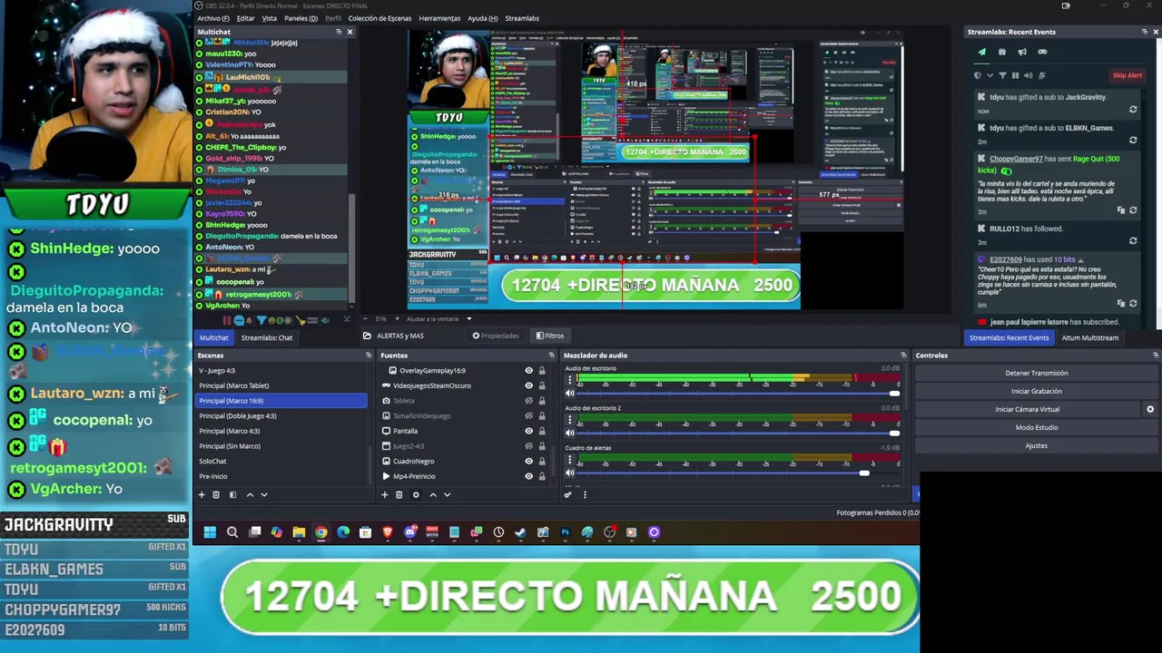Show the TamañoVideojuego source
Screen dimensions: 1162x653
tap(528, 415)
